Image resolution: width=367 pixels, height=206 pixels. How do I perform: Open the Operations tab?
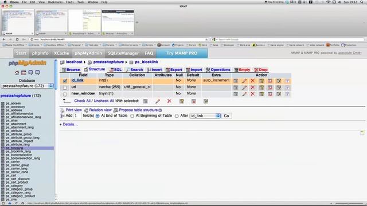point(218,70)
